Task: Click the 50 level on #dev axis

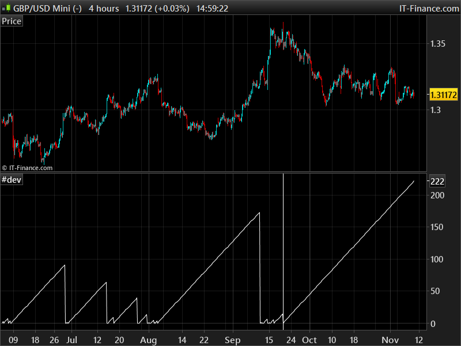Action: [435, 291]
